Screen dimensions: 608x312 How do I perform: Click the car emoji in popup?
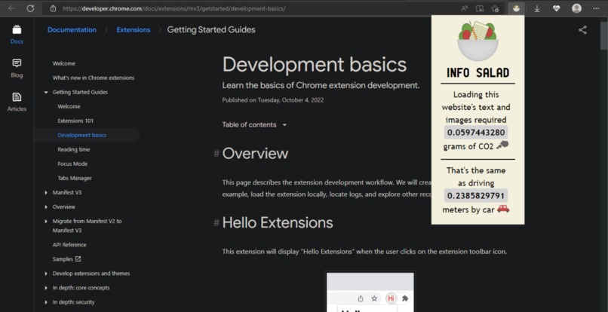click(x=503, y=209)
